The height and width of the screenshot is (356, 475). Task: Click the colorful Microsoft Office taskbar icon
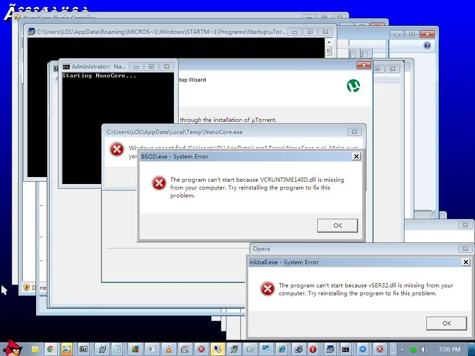coord(135,350)
